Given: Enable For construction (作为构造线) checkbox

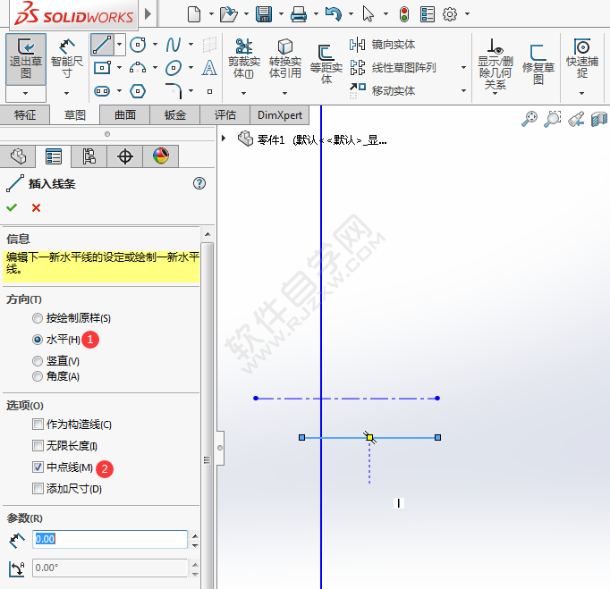Looking at the screenshot, I should click(38, 425).
